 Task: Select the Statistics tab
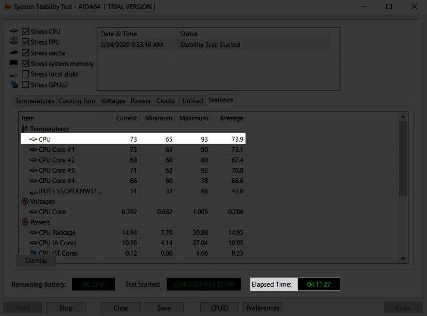pos(221,100)
